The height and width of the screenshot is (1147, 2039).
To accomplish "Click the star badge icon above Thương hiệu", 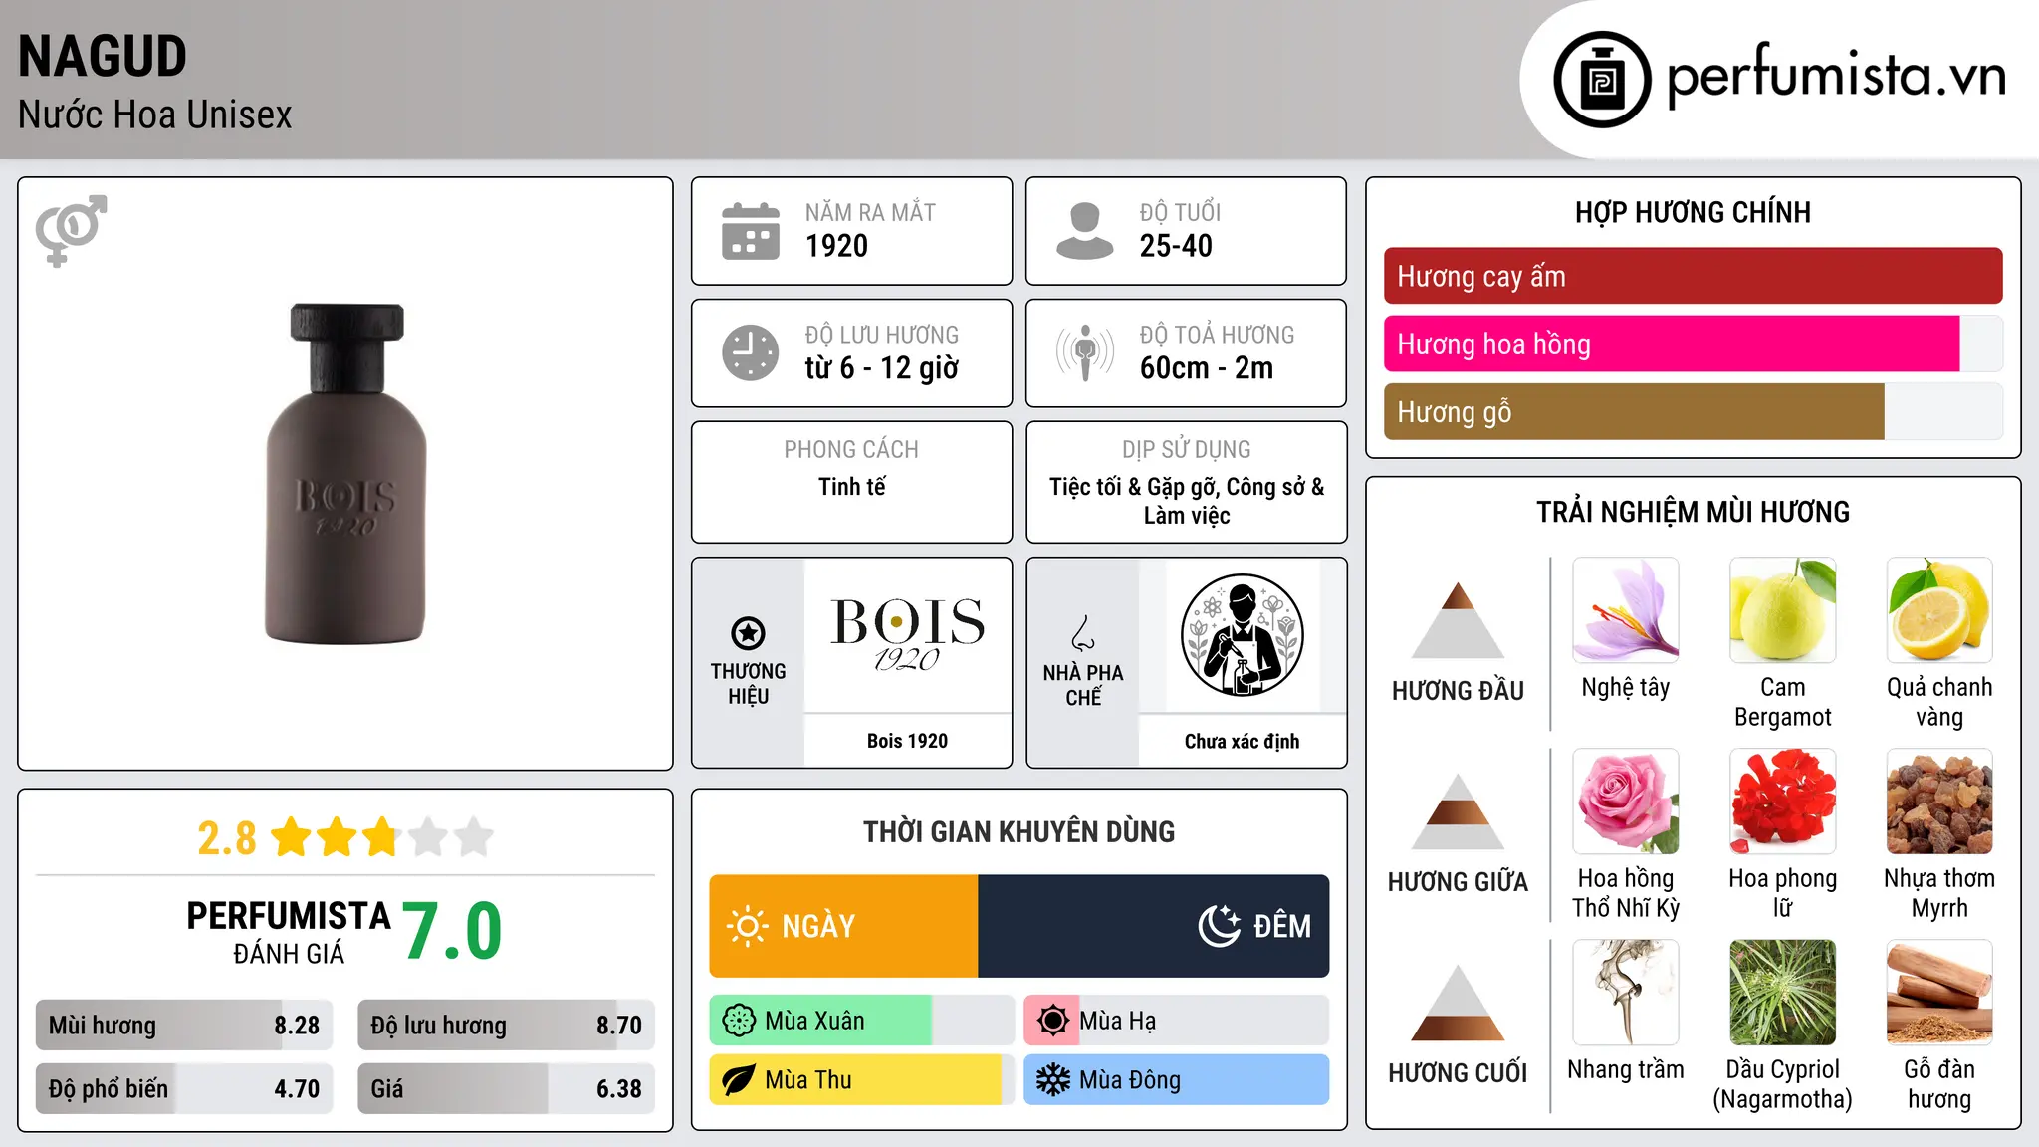I will point(748,632).
